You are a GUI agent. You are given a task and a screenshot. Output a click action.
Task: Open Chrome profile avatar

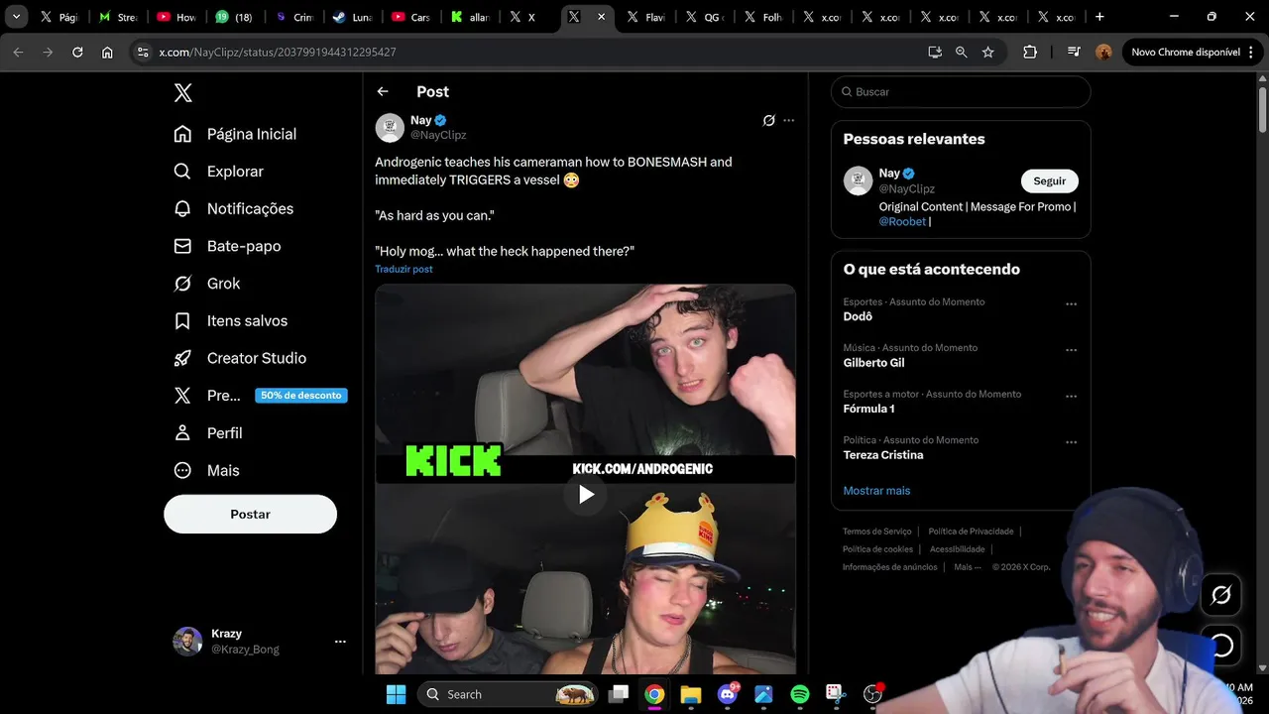click(1103, 52)
